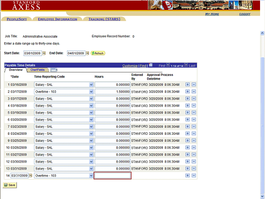
Task: Go to next rows with the right arrow
Action: point(186,65)
